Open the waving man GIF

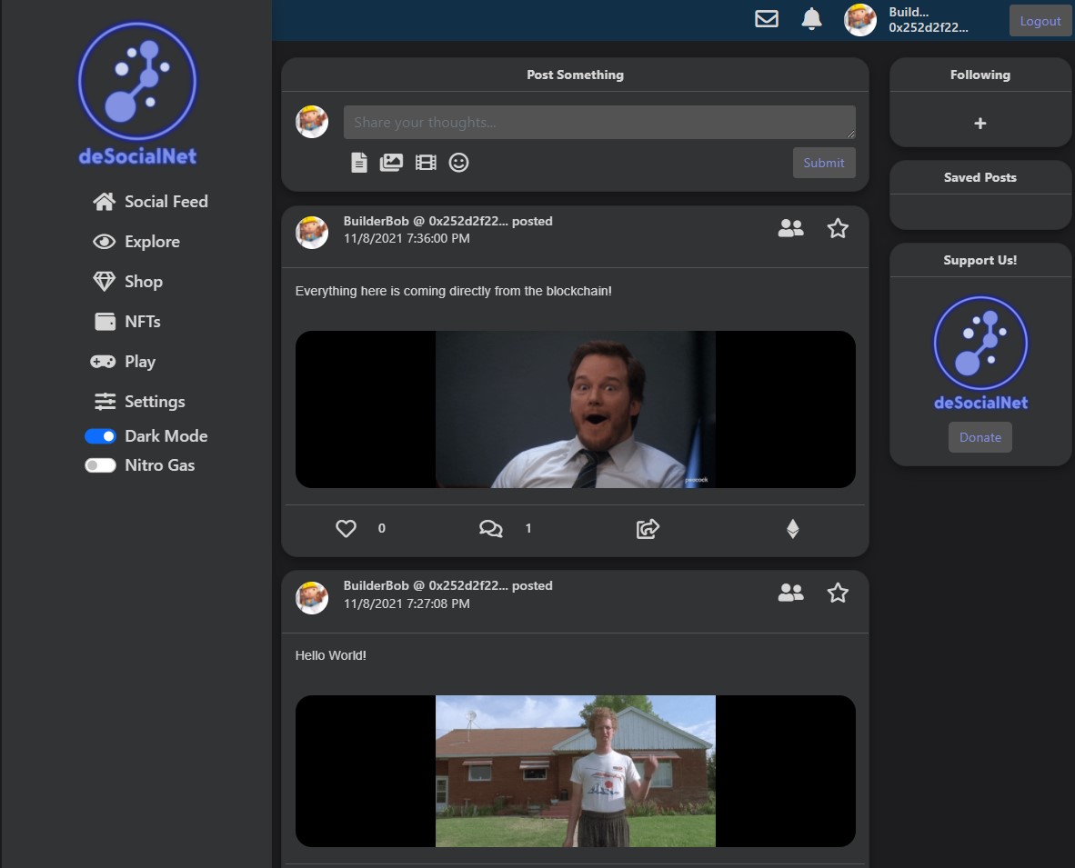tap(575, 772)
